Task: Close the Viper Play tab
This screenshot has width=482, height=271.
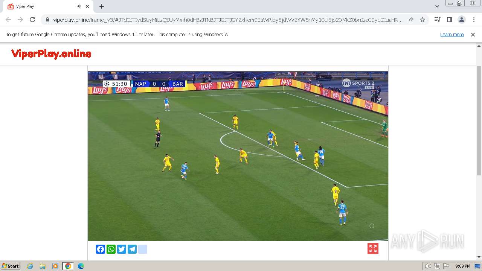Action: [x=87, y=6]
